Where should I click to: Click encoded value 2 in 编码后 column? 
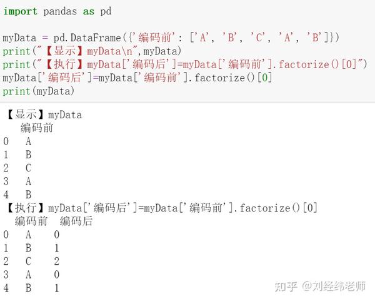tap(57, 261)
